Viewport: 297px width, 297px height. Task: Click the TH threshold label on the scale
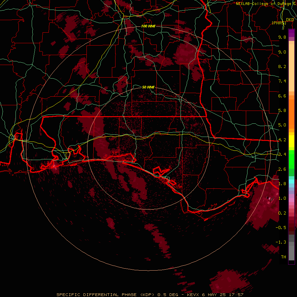click(x=283, y=257)
